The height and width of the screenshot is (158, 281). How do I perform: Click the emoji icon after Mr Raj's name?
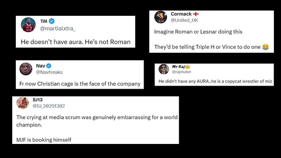[x=187, y=67]
